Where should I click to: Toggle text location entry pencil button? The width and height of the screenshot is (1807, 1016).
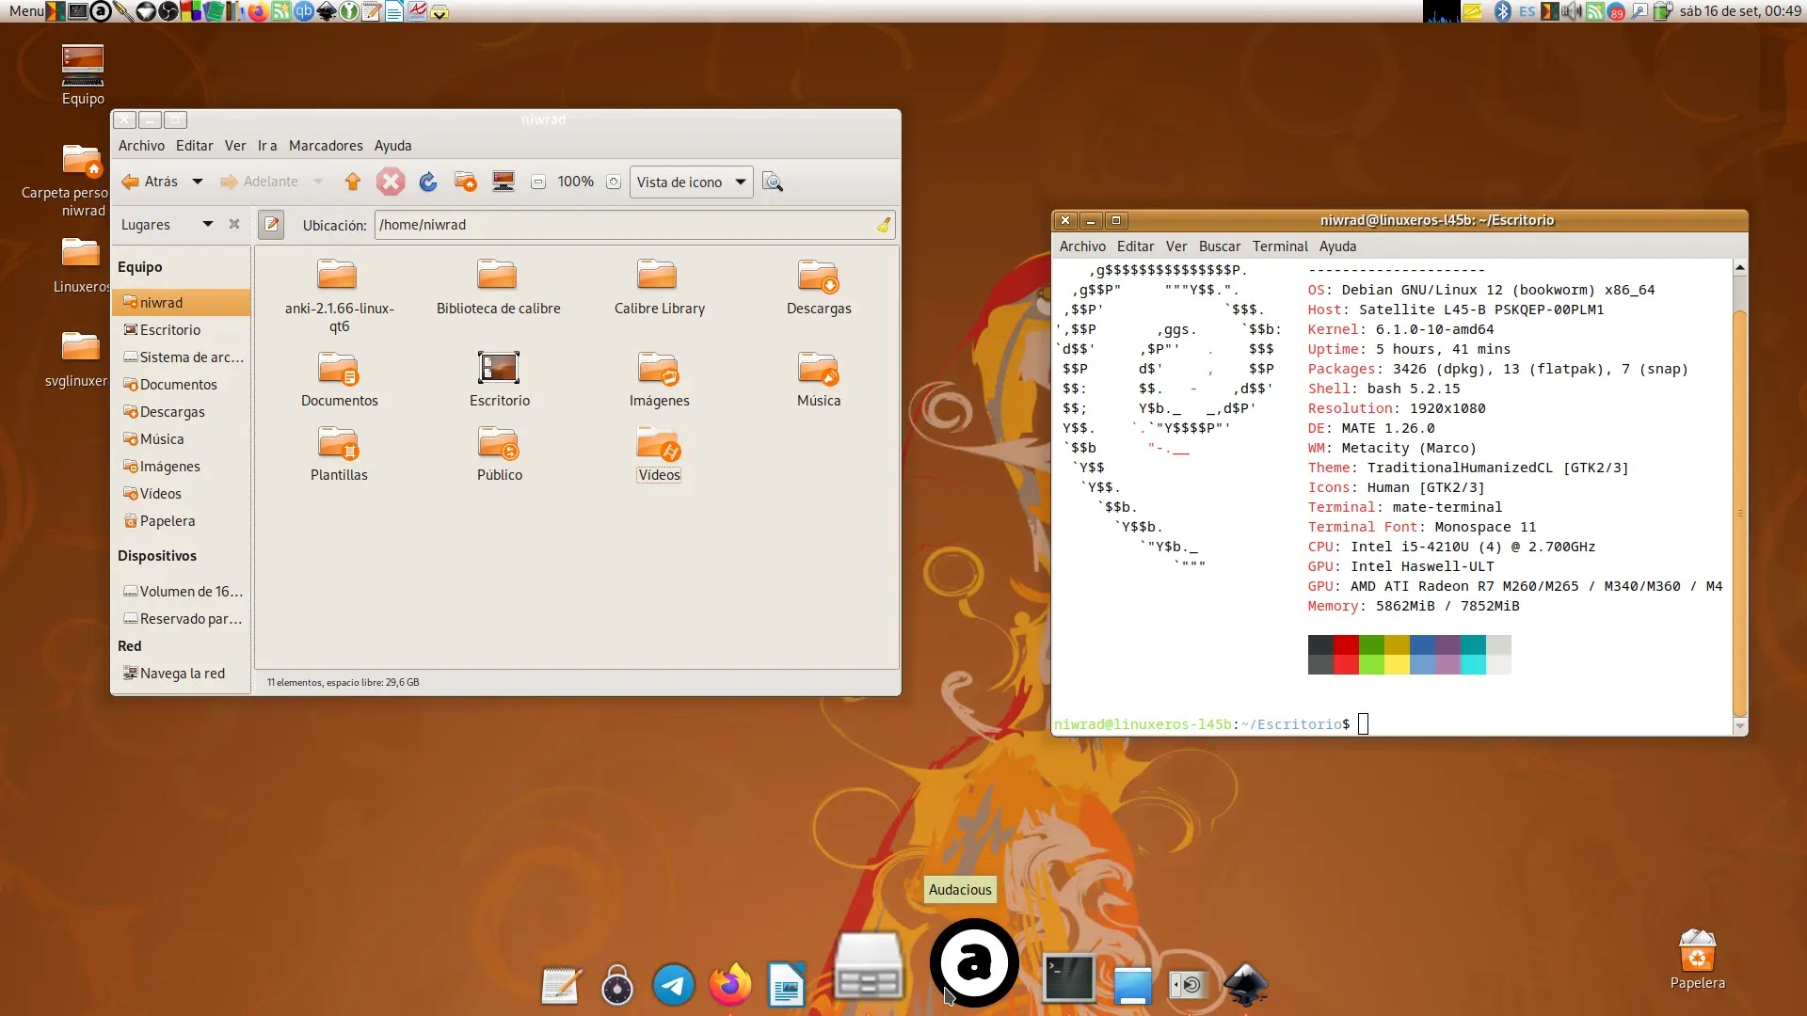click(271, 225)
